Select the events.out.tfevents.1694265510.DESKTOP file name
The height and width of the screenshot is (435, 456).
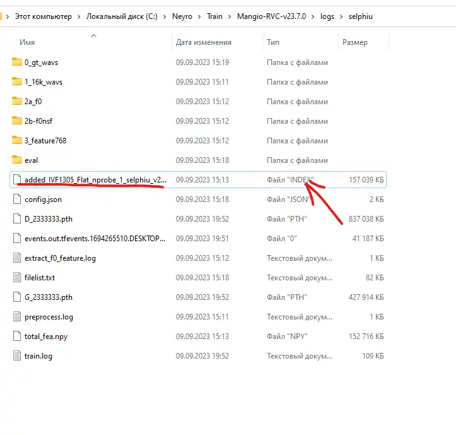pyautogui.click(x=95, y=239)
